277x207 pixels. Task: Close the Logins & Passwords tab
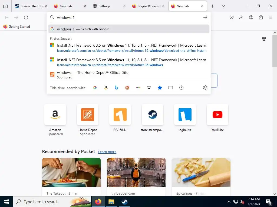[163, 6]
